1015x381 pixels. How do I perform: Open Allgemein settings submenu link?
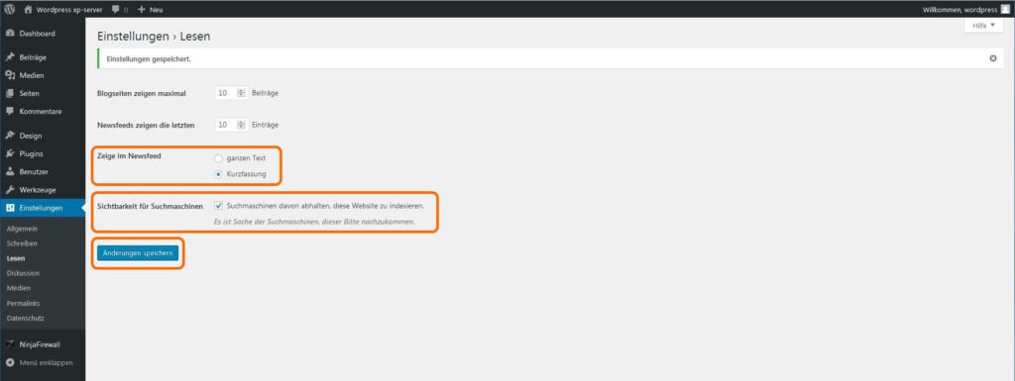point(22,230)
